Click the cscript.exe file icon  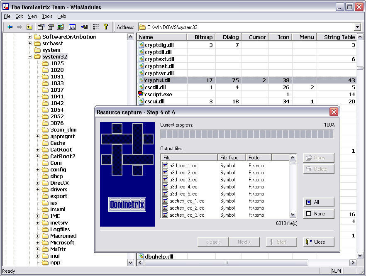(141, 94)
